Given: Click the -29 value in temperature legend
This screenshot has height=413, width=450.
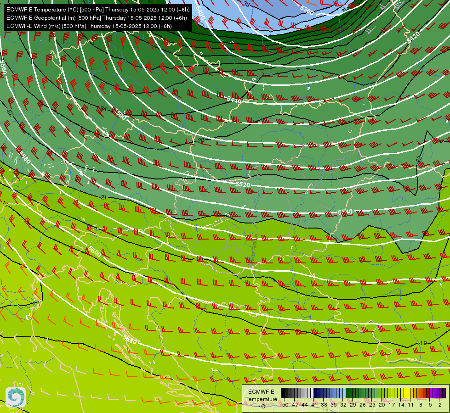Looking at the screenshot, I should [352, 405].
